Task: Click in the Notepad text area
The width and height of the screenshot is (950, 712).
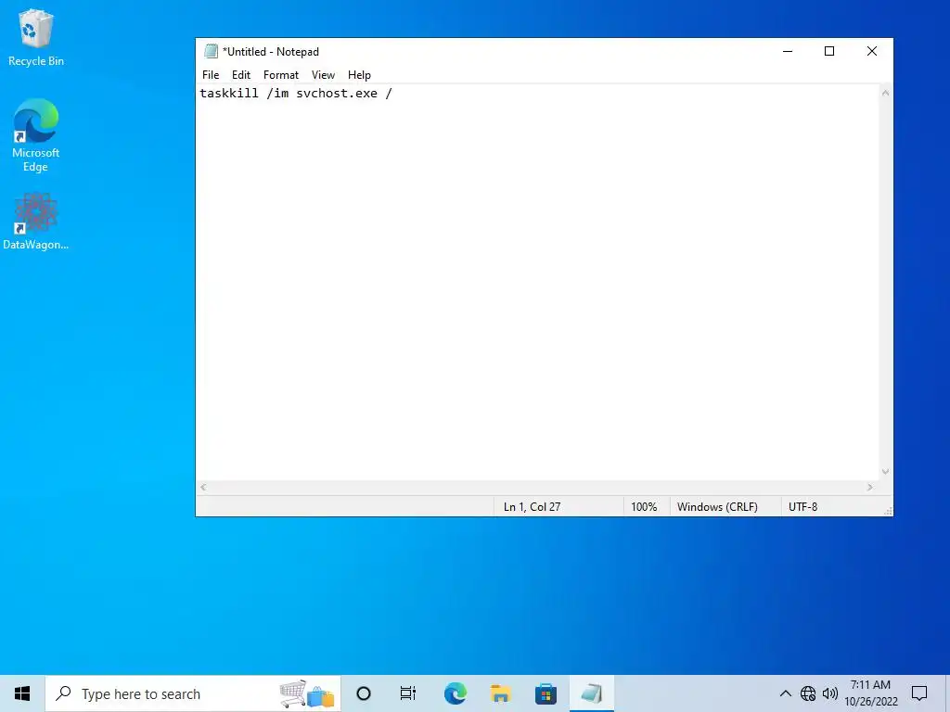Action: pos(537,282)
